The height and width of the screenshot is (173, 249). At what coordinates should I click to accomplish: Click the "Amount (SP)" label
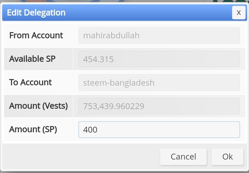point(33,129)
